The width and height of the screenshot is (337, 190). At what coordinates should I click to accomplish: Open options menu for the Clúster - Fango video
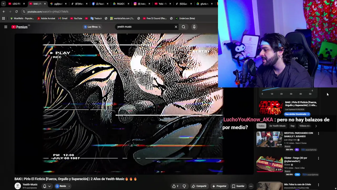pyautogui.click(x=318, y=158)
